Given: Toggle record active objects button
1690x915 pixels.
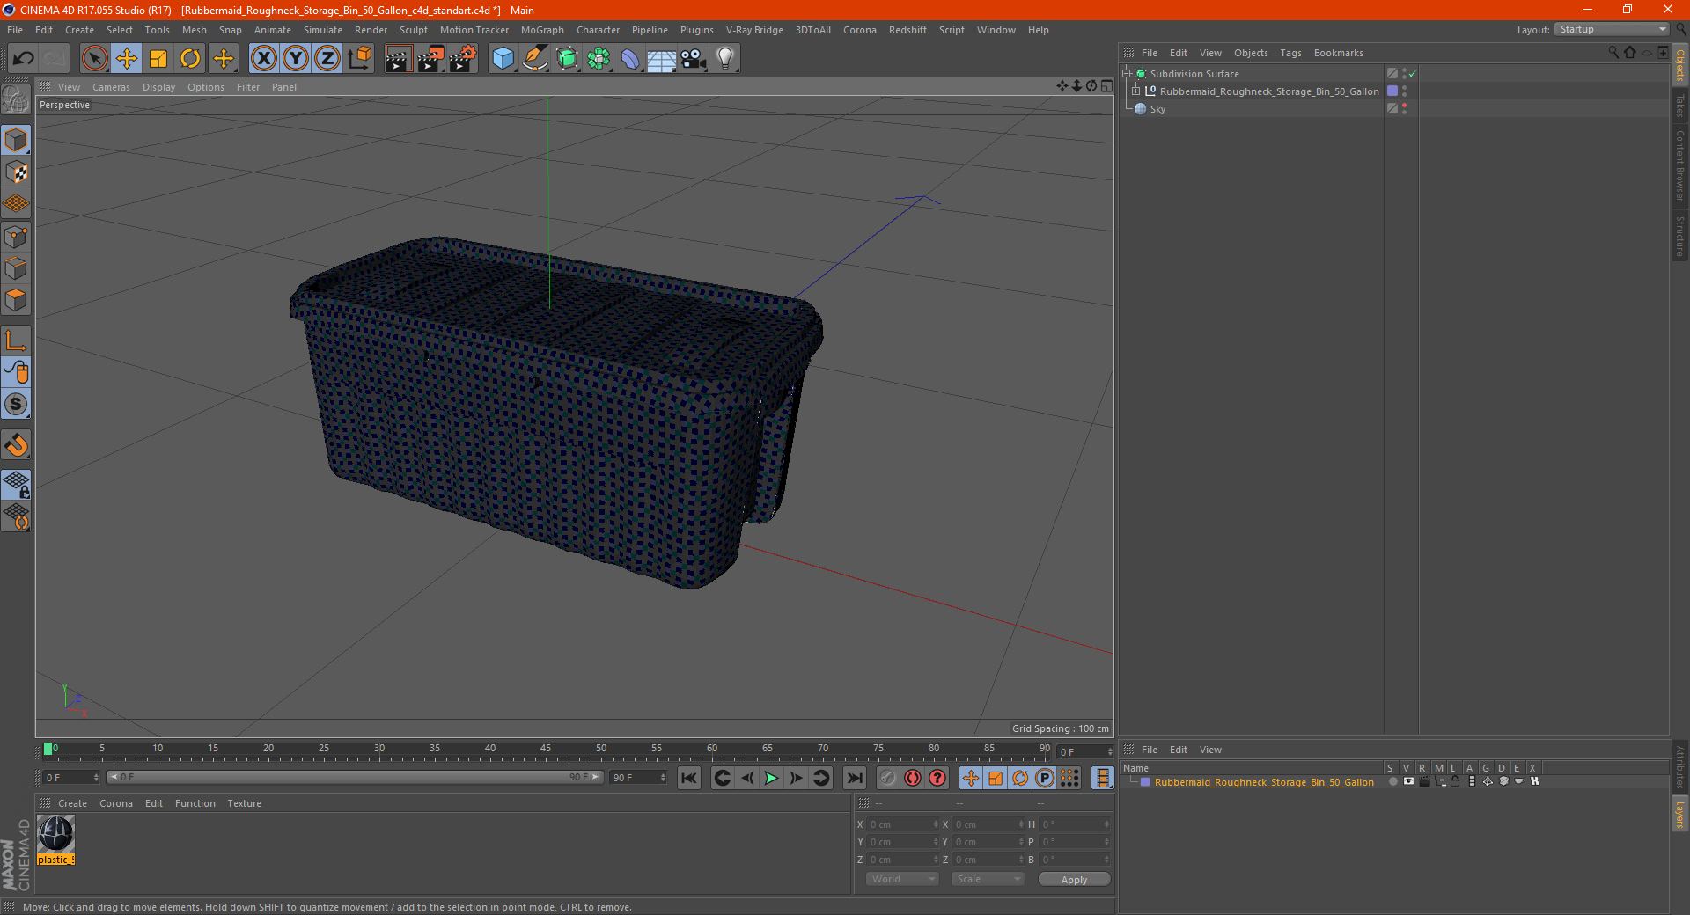Looking at the screenshot, I should coord(888,778).
